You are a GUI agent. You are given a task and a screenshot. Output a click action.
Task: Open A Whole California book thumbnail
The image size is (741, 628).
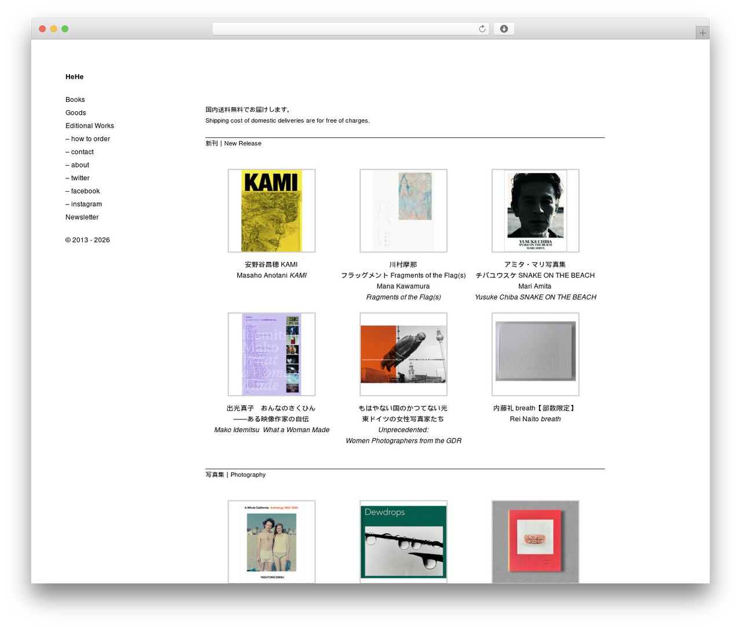(272, 542)
